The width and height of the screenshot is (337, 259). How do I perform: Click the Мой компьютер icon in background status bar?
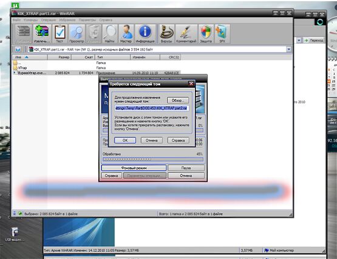click(267, 250)
